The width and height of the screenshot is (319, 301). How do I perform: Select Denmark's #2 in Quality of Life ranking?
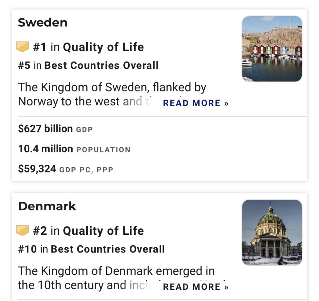coord(88,231)
